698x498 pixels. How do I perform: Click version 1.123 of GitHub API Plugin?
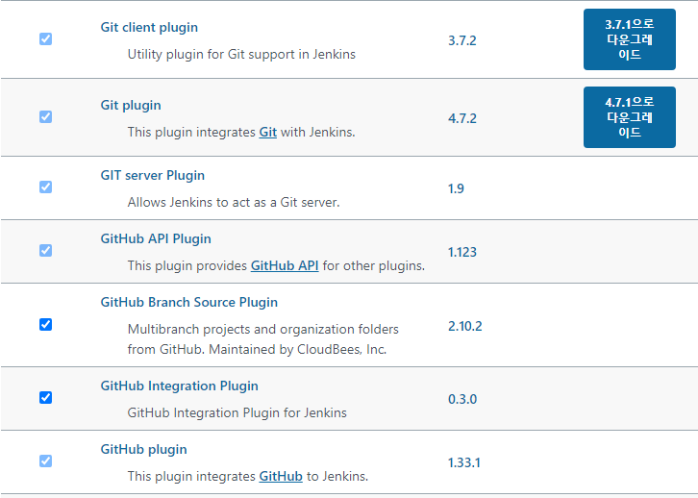[462, 252]
